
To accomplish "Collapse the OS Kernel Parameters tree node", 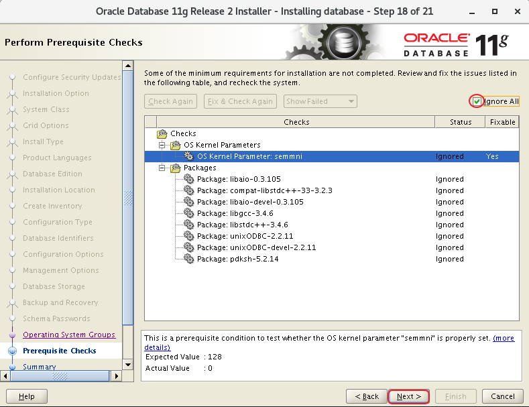I will 162,145.
